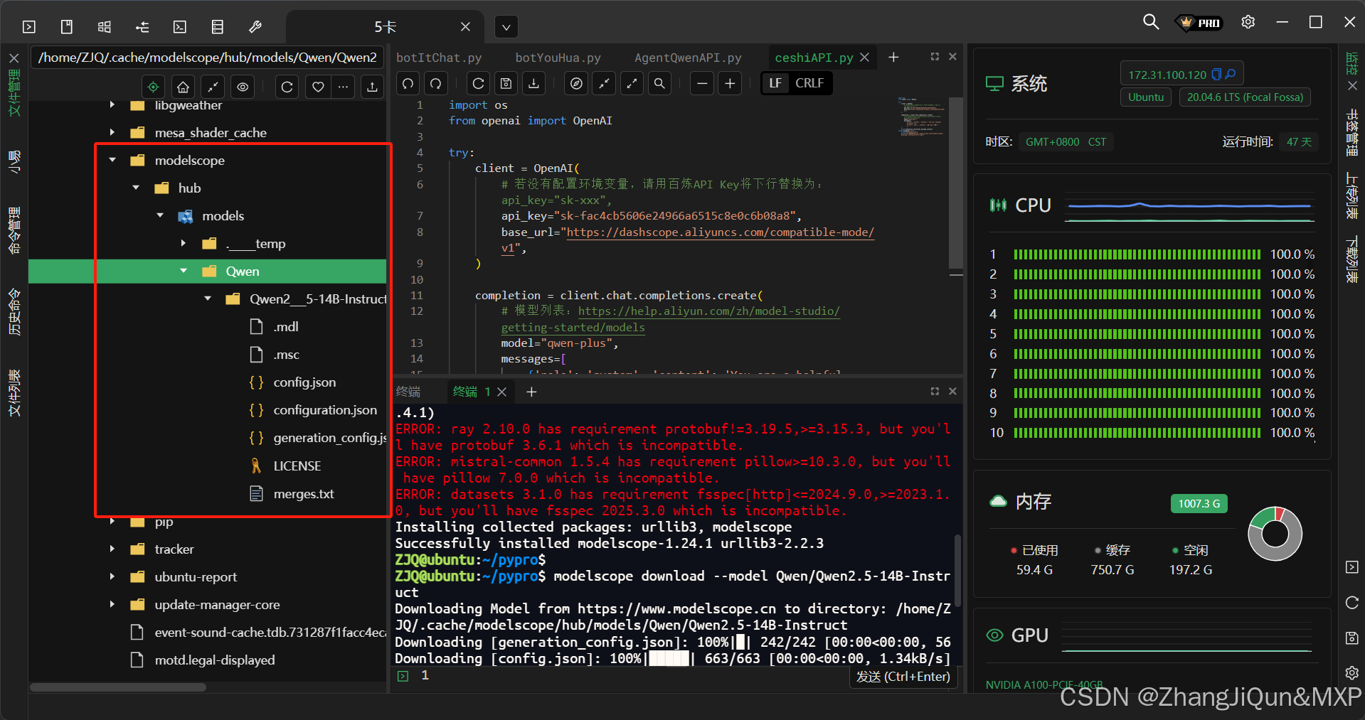Save the file in editor toolbar
The height and width of the screenshot is (720, 1365).
[x=506, y=83]
